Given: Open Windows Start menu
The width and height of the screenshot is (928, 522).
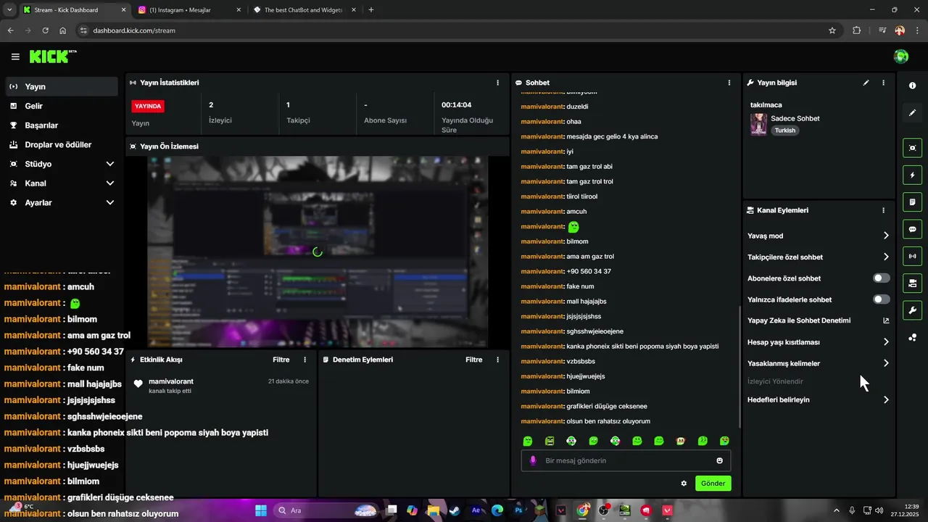Looking at the screenshot, I should coord(261,510).
